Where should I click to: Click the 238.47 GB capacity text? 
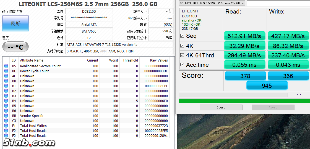point(190,29)
